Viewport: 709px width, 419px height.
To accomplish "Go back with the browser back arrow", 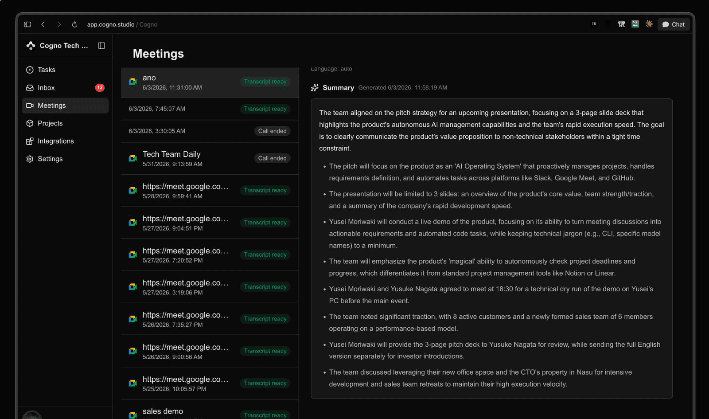I will pyautogui.click(x=43, y=24).
